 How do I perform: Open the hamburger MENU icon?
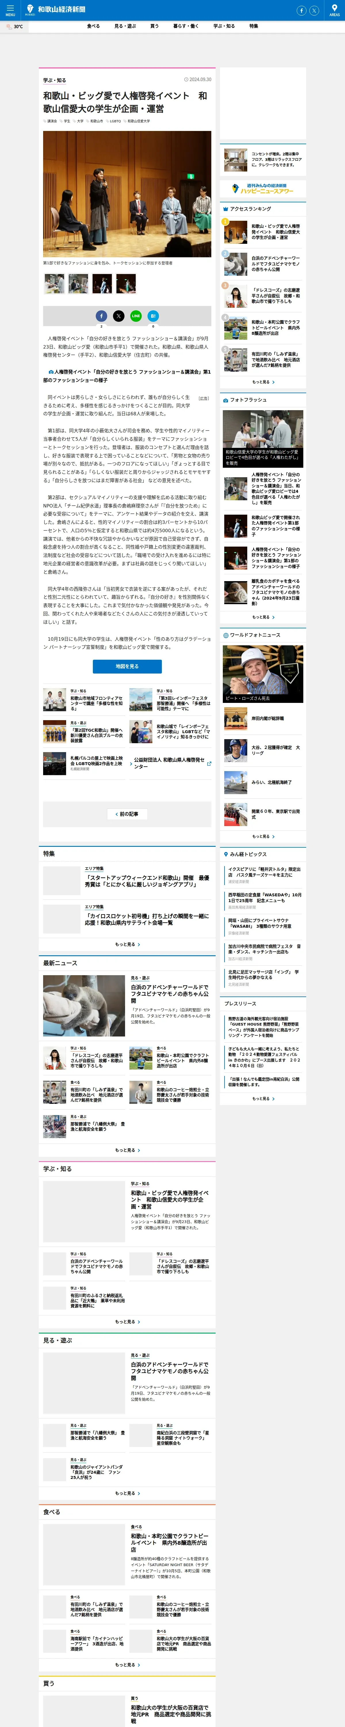click(10, 10)
